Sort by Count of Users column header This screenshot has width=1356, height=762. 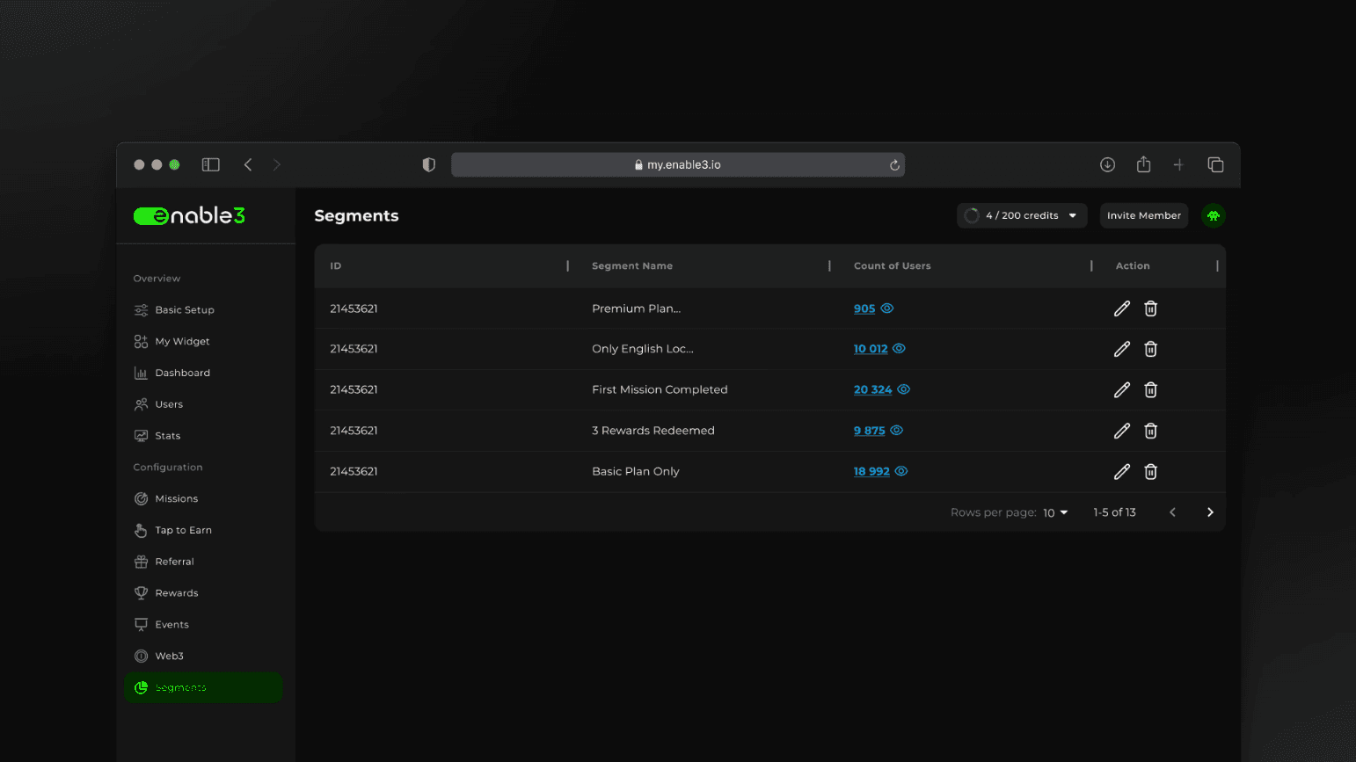click(892, 266)
